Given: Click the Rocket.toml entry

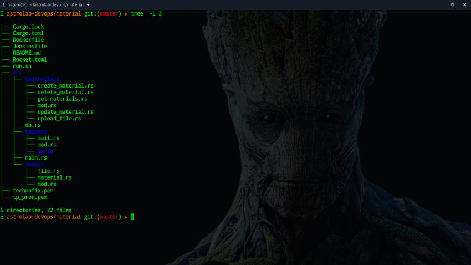Looking at the screenshot, I should click(30, 59).
